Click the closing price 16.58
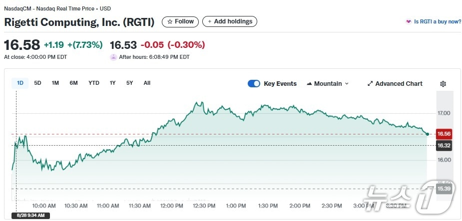462x221 pixels. (22, 45)
